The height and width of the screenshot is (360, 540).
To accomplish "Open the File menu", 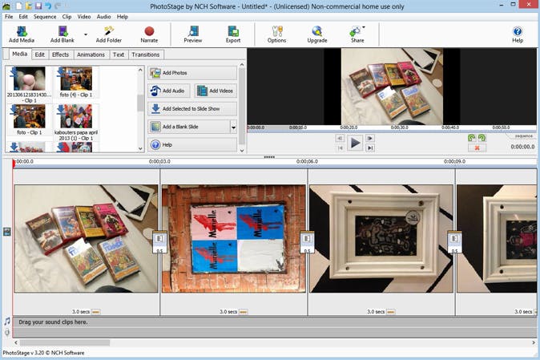I will pyautogui.click(x=9, y=17).
